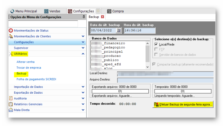
Task: Expand the Configurações section chevron
Action: [x=83, y=42]
